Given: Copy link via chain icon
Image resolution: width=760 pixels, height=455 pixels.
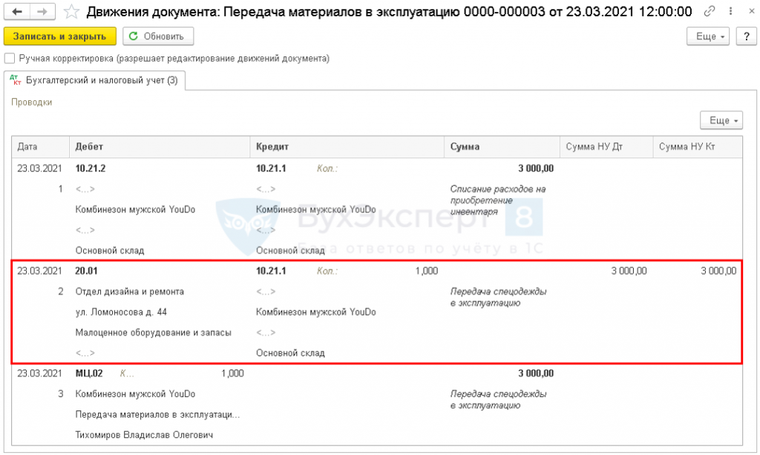Looking at the screenshot, I should pos(709,10).
